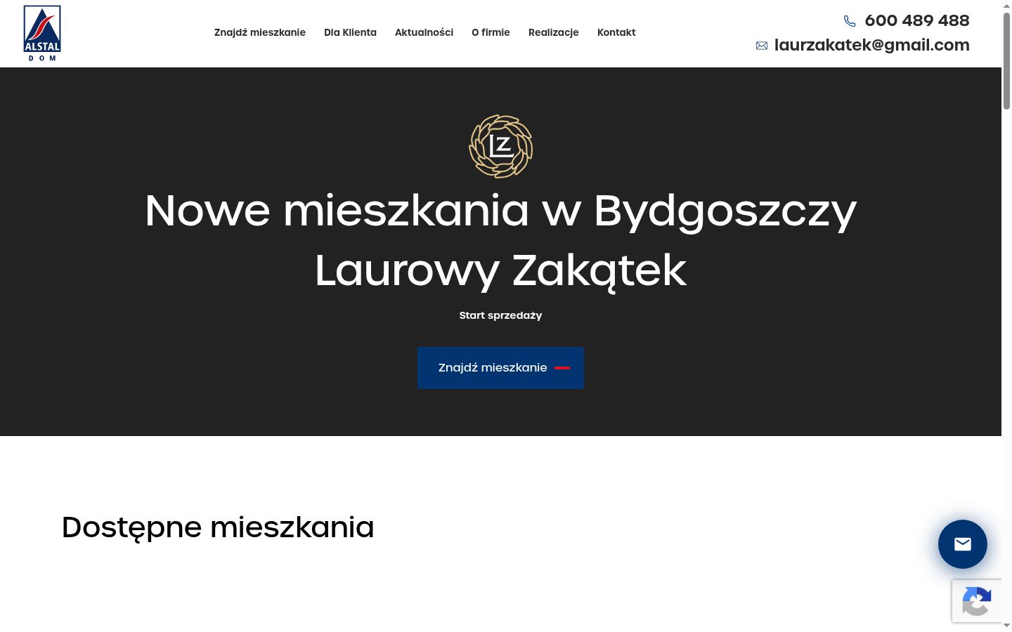This screenshot has width=1012, height=632.
Task: Click the Laurowy Zakątek LZ wreath emblem
Action: click(x=500, y=146)
